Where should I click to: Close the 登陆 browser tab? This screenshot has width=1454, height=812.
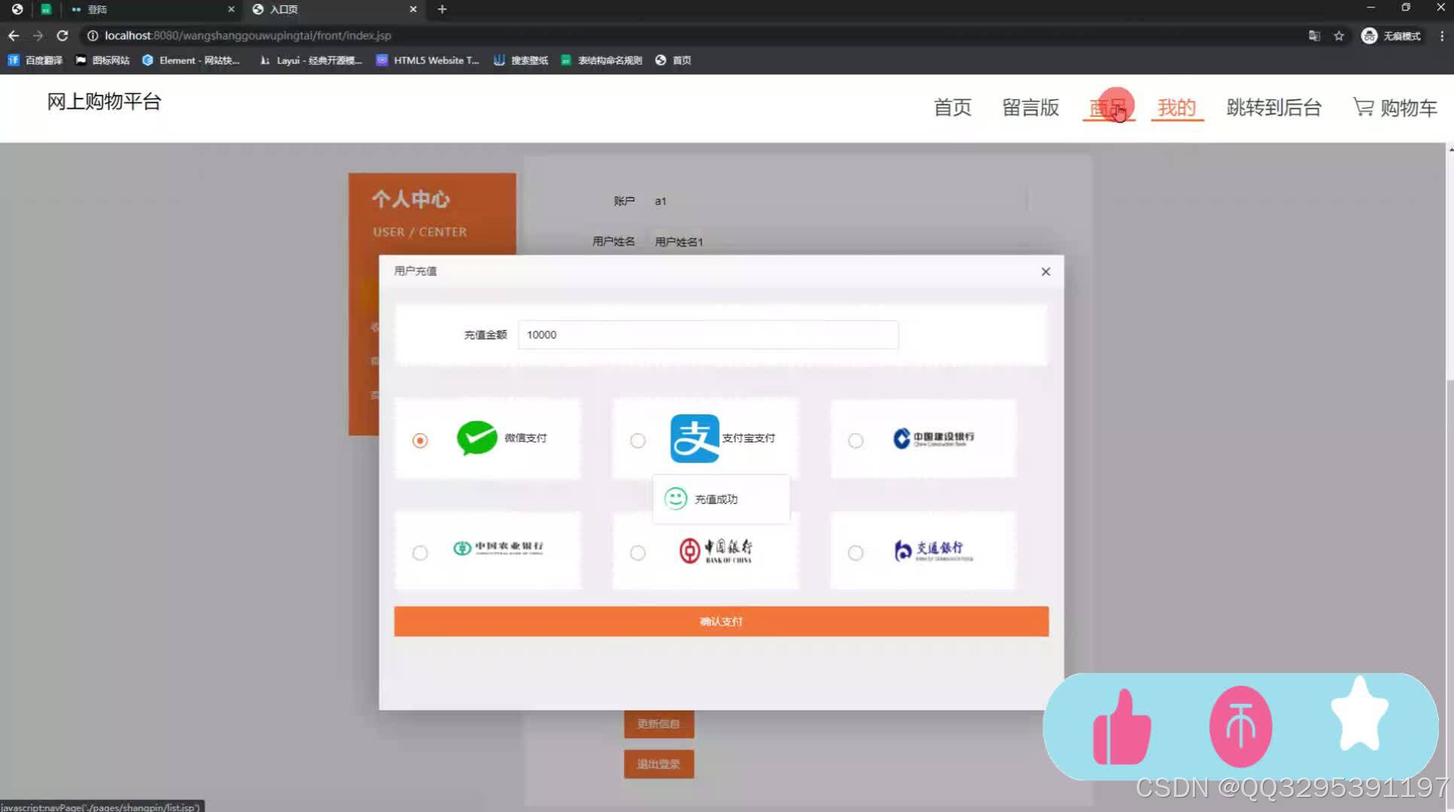coord(231,9)
